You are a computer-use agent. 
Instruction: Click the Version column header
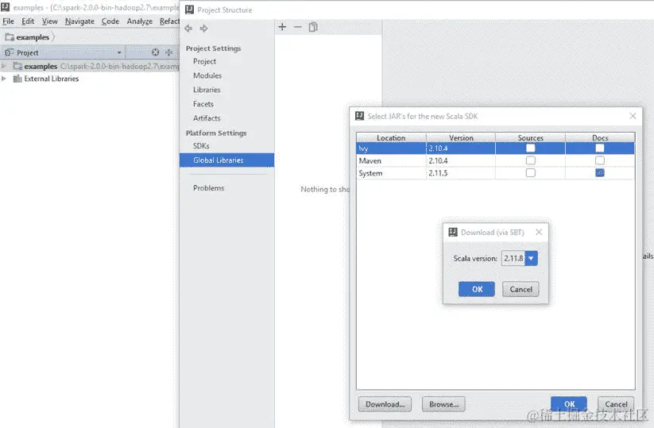coord(461,137)
